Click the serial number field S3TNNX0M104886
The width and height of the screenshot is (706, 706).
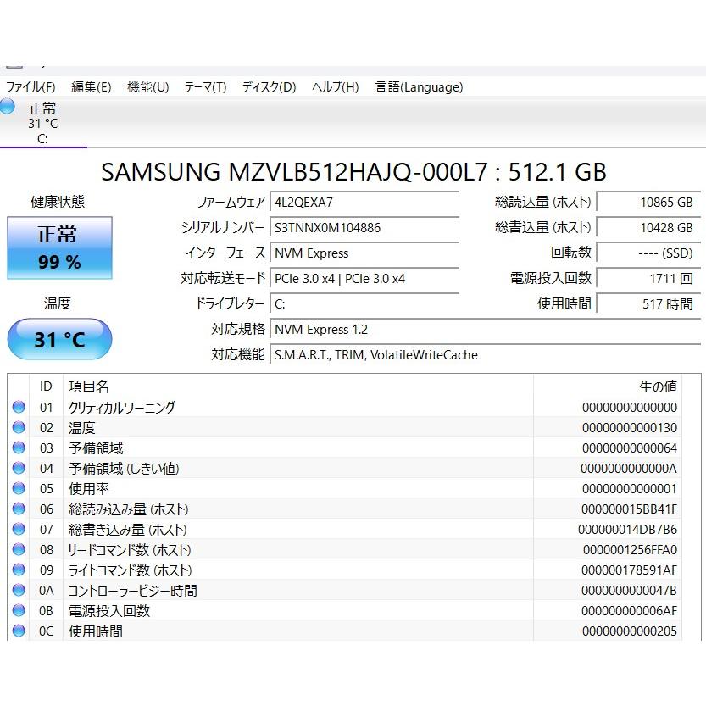pyautogui.click(x=364, y=228)
